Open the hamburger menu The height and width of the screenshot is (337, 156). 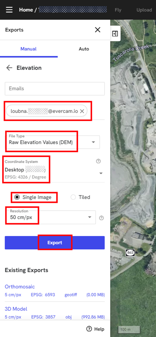click(x=9, y=10)
